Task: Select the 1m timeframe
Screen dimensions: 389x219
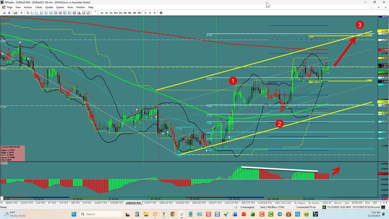Action: tap(102, 13)
